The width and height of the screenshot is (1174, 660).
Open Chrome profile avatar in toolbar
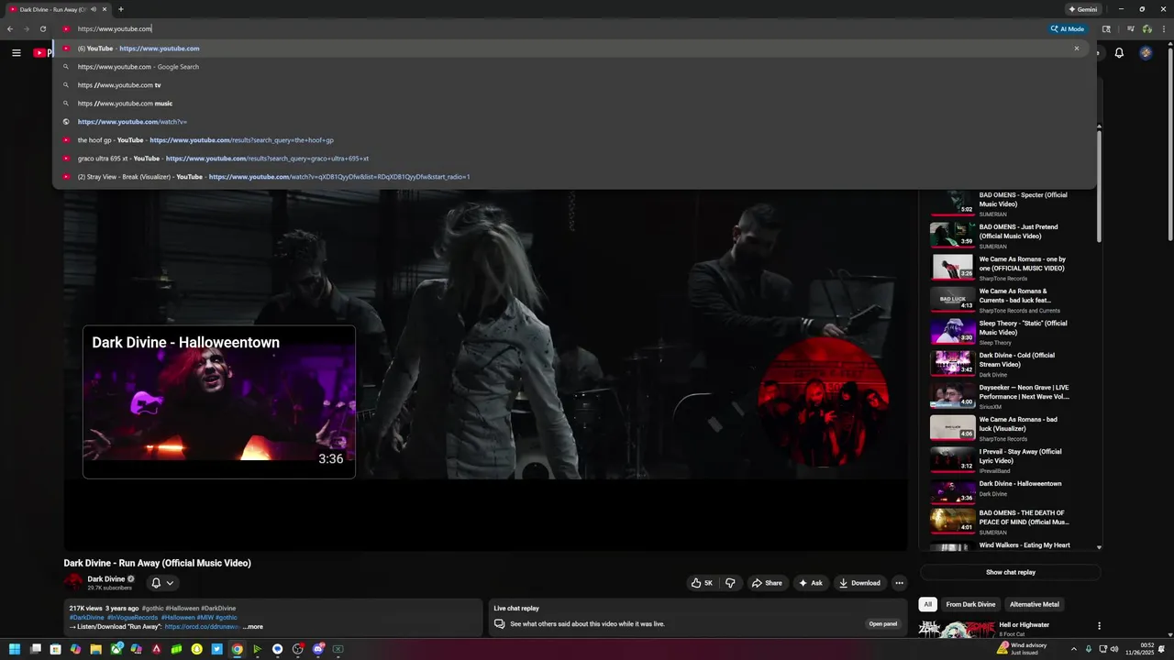(x=1147, y=28)
